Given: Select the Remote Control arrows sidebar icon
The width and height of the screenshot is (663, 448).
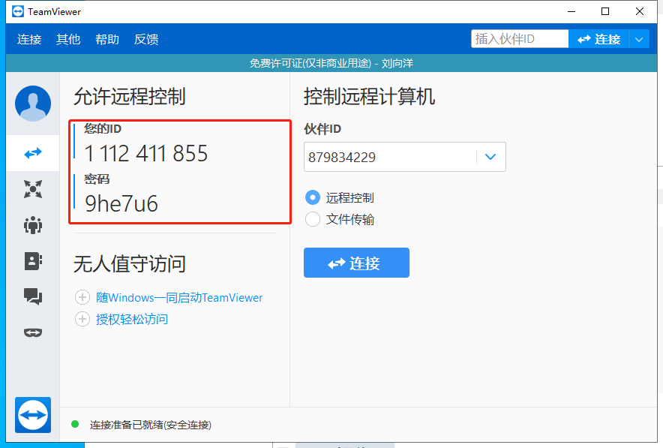Looking at the screenshot, I should [x=33, y=153].
